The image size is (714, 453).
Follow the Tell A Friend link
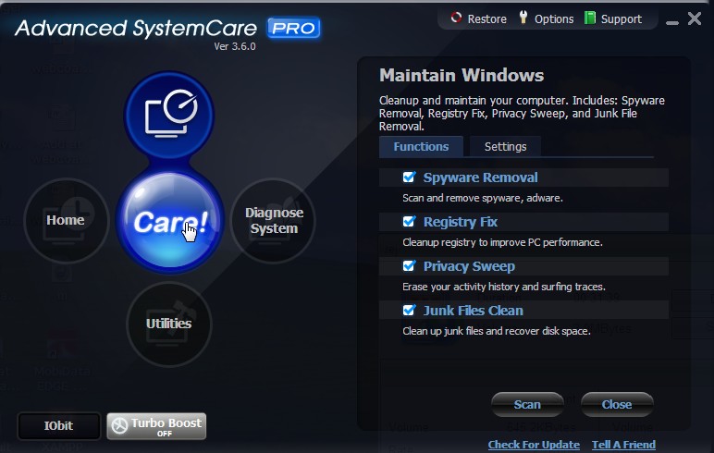tap(624, 445)
